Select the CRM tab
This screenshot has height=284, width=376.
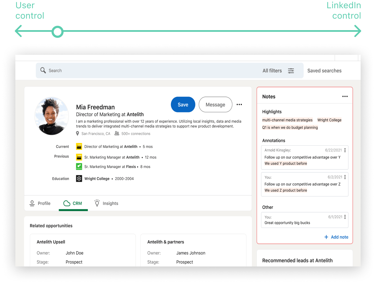point(73,203)
